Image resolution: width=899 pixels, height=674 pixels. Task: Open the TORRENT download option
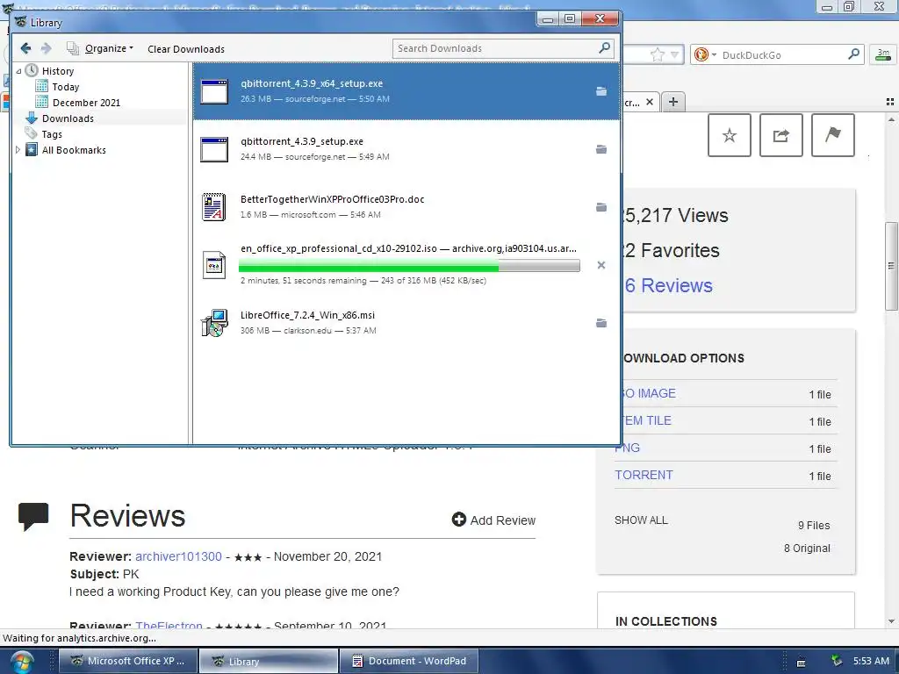pos(644,475)
